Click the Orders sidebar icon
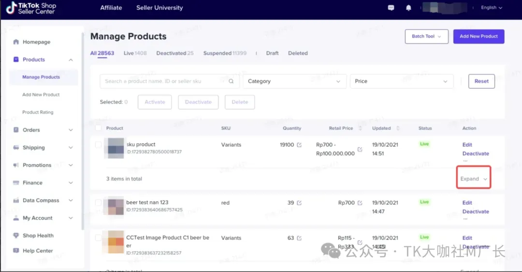522x272 pixels. click(16, 130)
